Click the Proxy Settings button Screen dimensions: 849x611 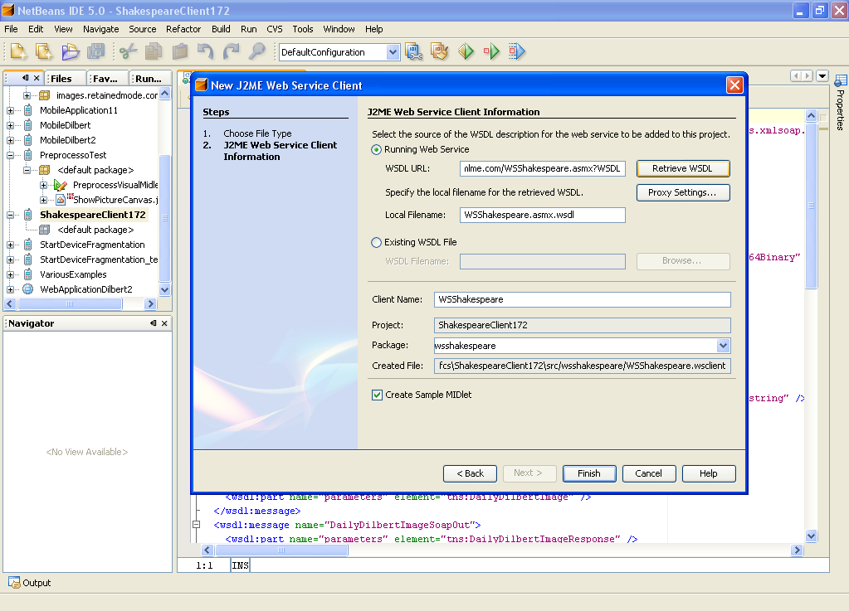coord(683,192)
